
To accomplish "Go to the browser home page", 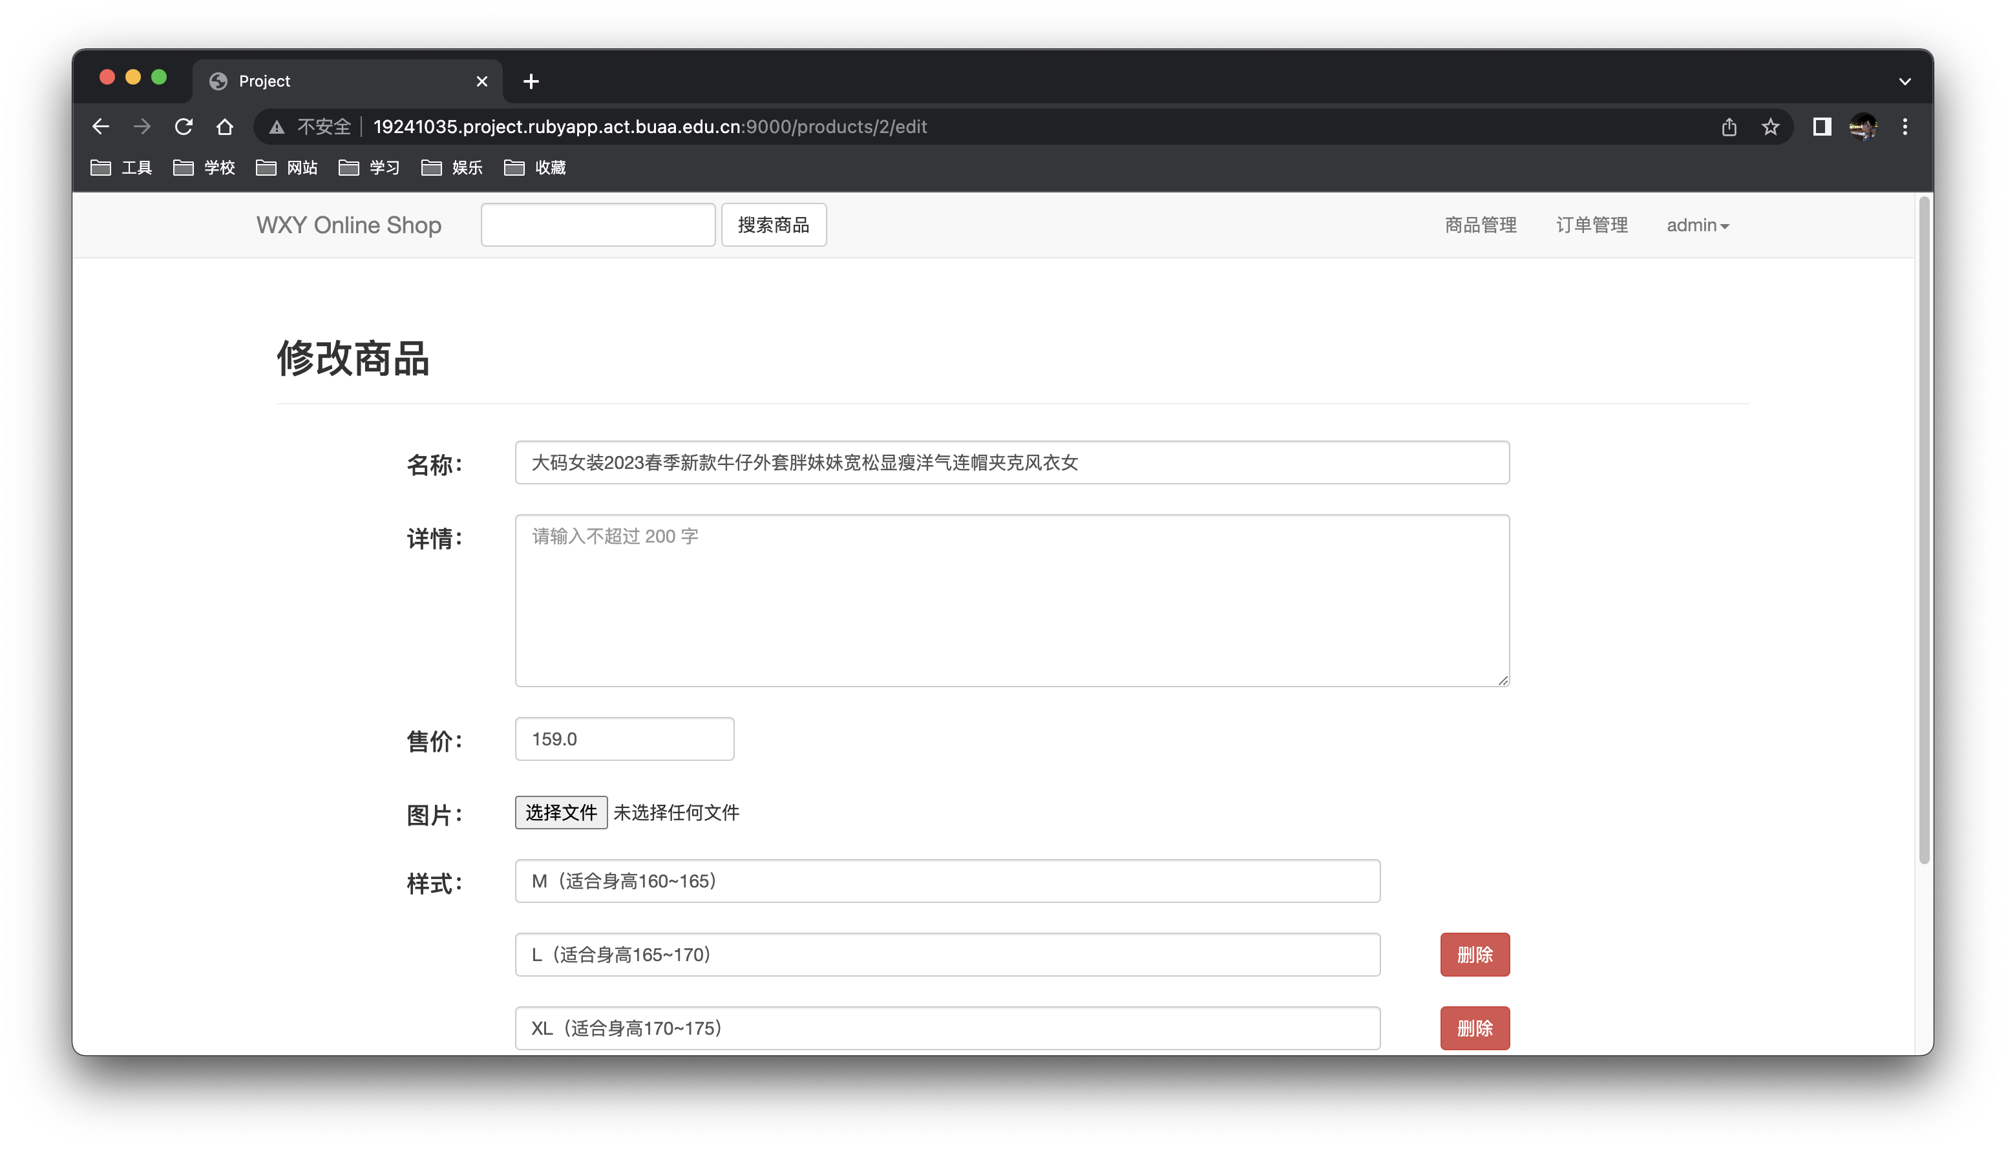I will point(224,127).
